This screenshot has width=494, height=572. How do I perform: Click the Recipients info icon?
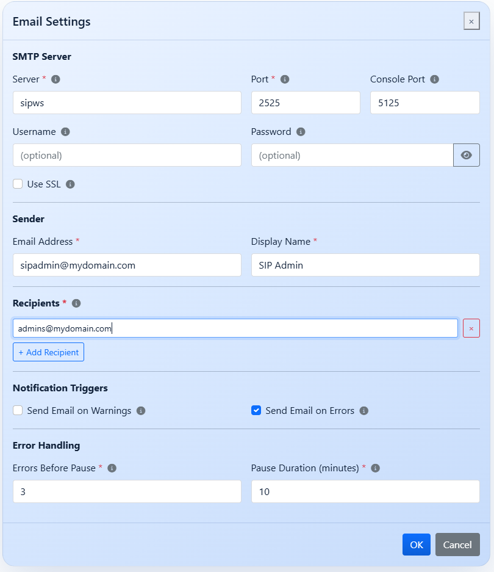tap(76, 303)
